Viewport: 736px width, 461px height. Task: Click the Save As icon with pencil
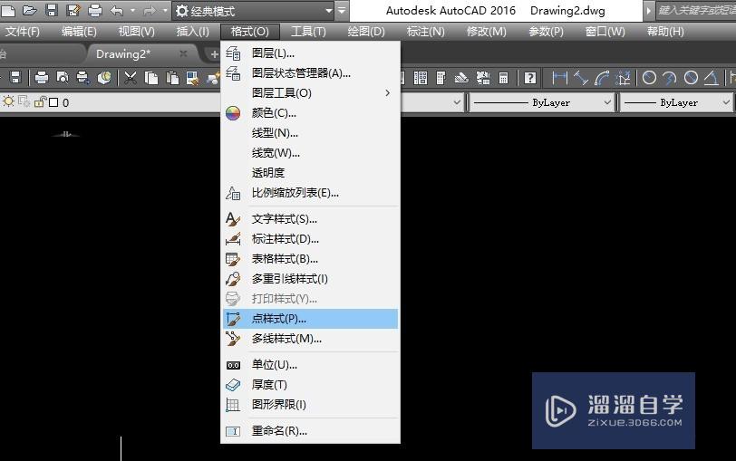73,10
